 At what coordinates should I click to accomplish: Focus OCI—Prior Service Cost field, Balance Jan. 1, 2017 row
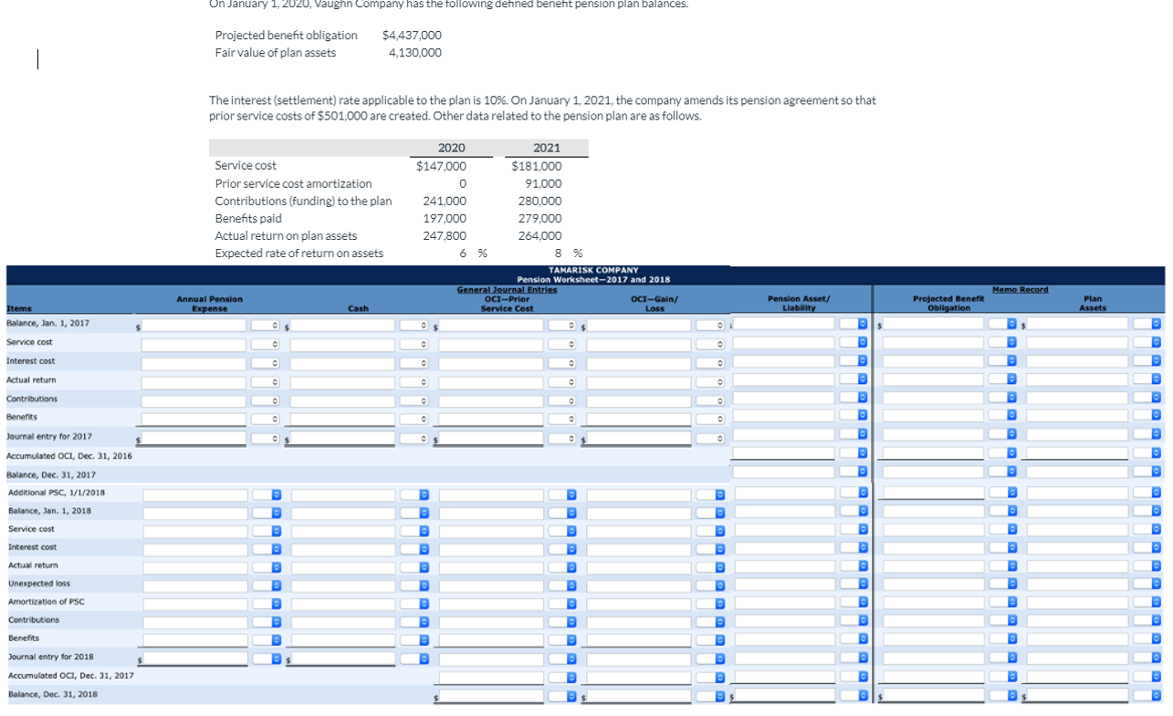pos(492,325)
